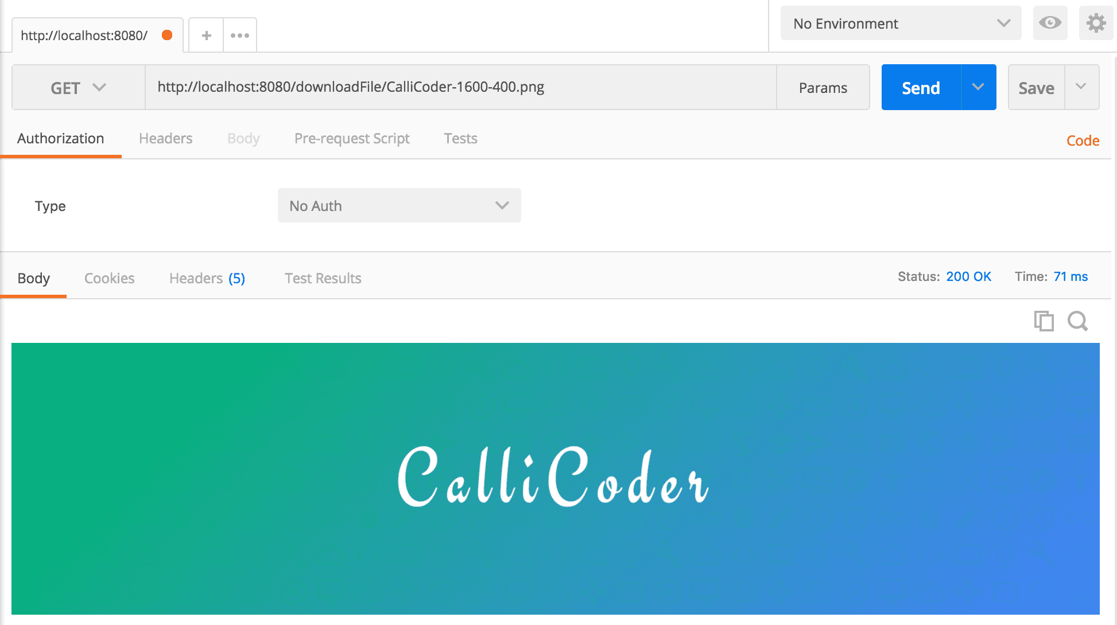Open the GET method dropdown
Viewport: 1117px width, 625px height.
[77, 87]
